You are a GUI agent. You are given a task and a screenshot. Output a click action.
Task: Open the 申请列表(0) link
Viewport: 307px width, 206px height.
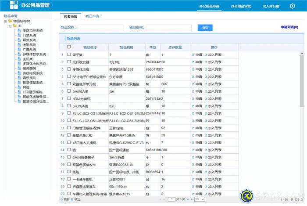(x=289, y=27)
